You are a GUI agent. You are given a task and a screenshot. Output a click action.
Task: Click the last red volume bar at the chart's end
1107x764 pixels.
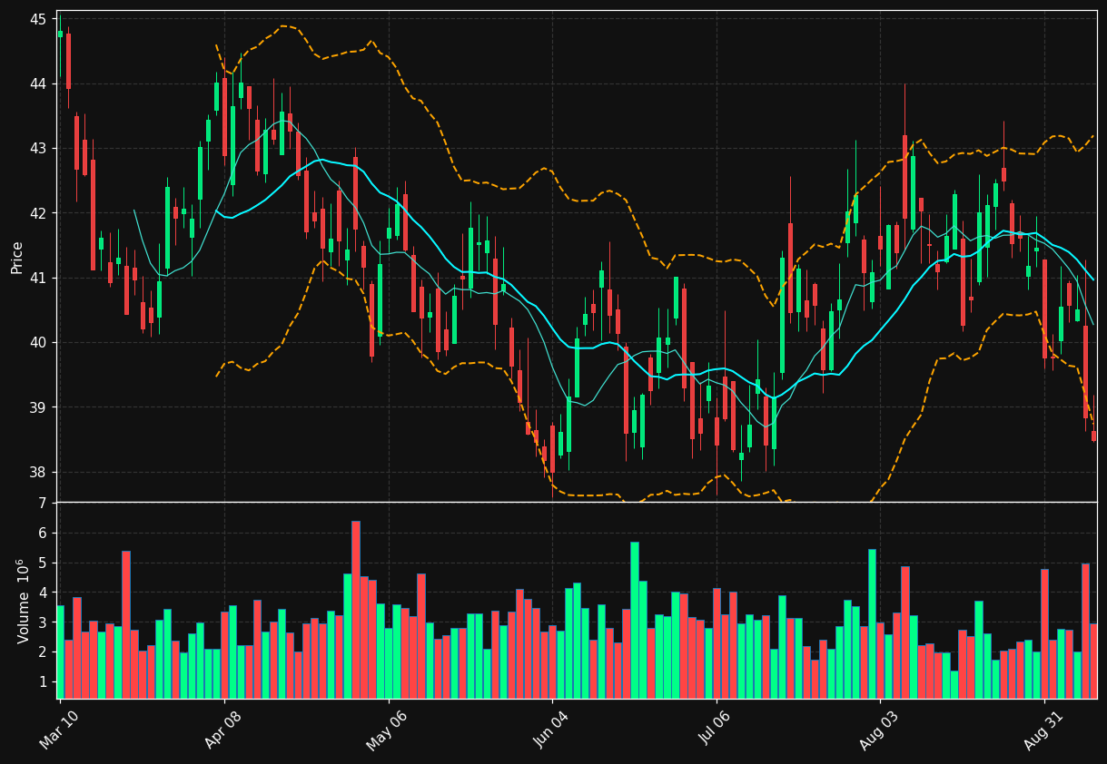coord(1093,661)
